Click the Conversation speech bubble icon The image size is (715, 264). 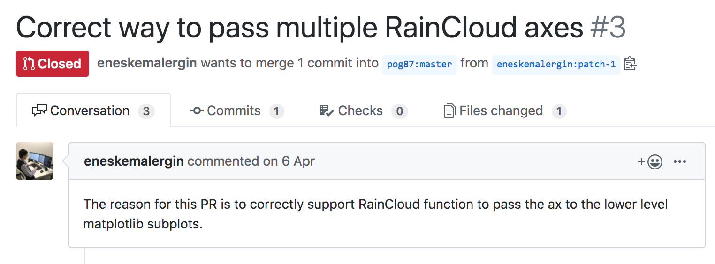pos(39,111)
